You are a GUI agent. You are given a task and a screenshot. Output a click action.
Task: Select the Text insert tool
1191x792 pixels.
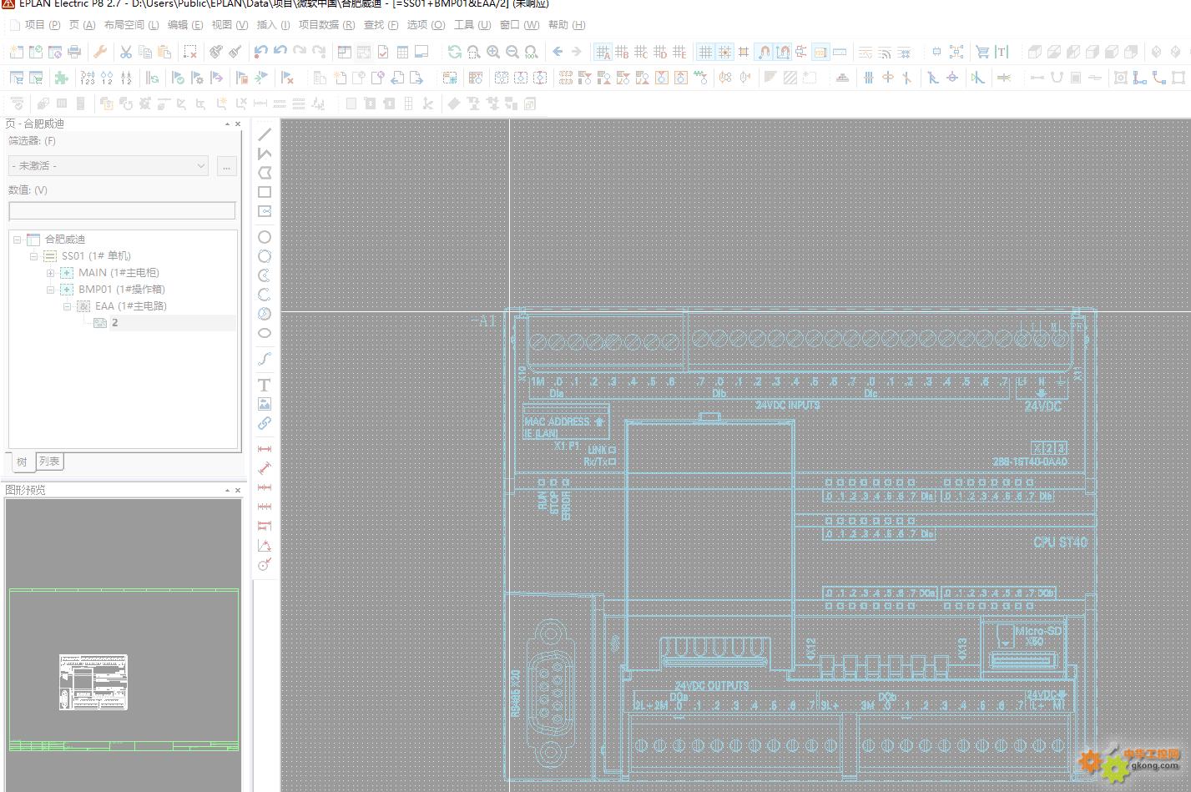click(265, 385)
